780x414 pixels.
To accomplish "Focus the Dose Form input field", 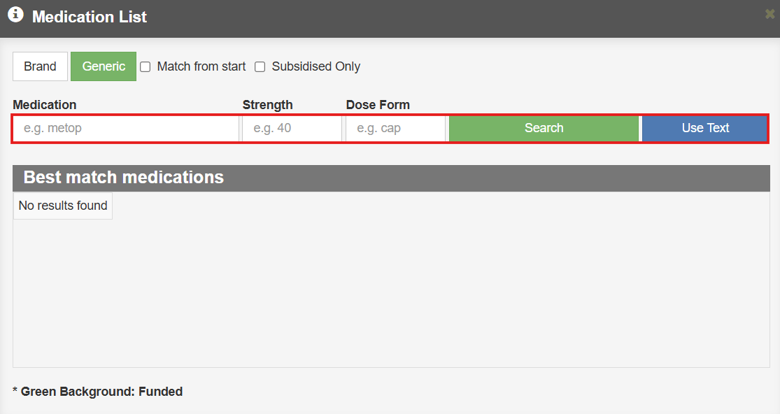I will point(395,129).
